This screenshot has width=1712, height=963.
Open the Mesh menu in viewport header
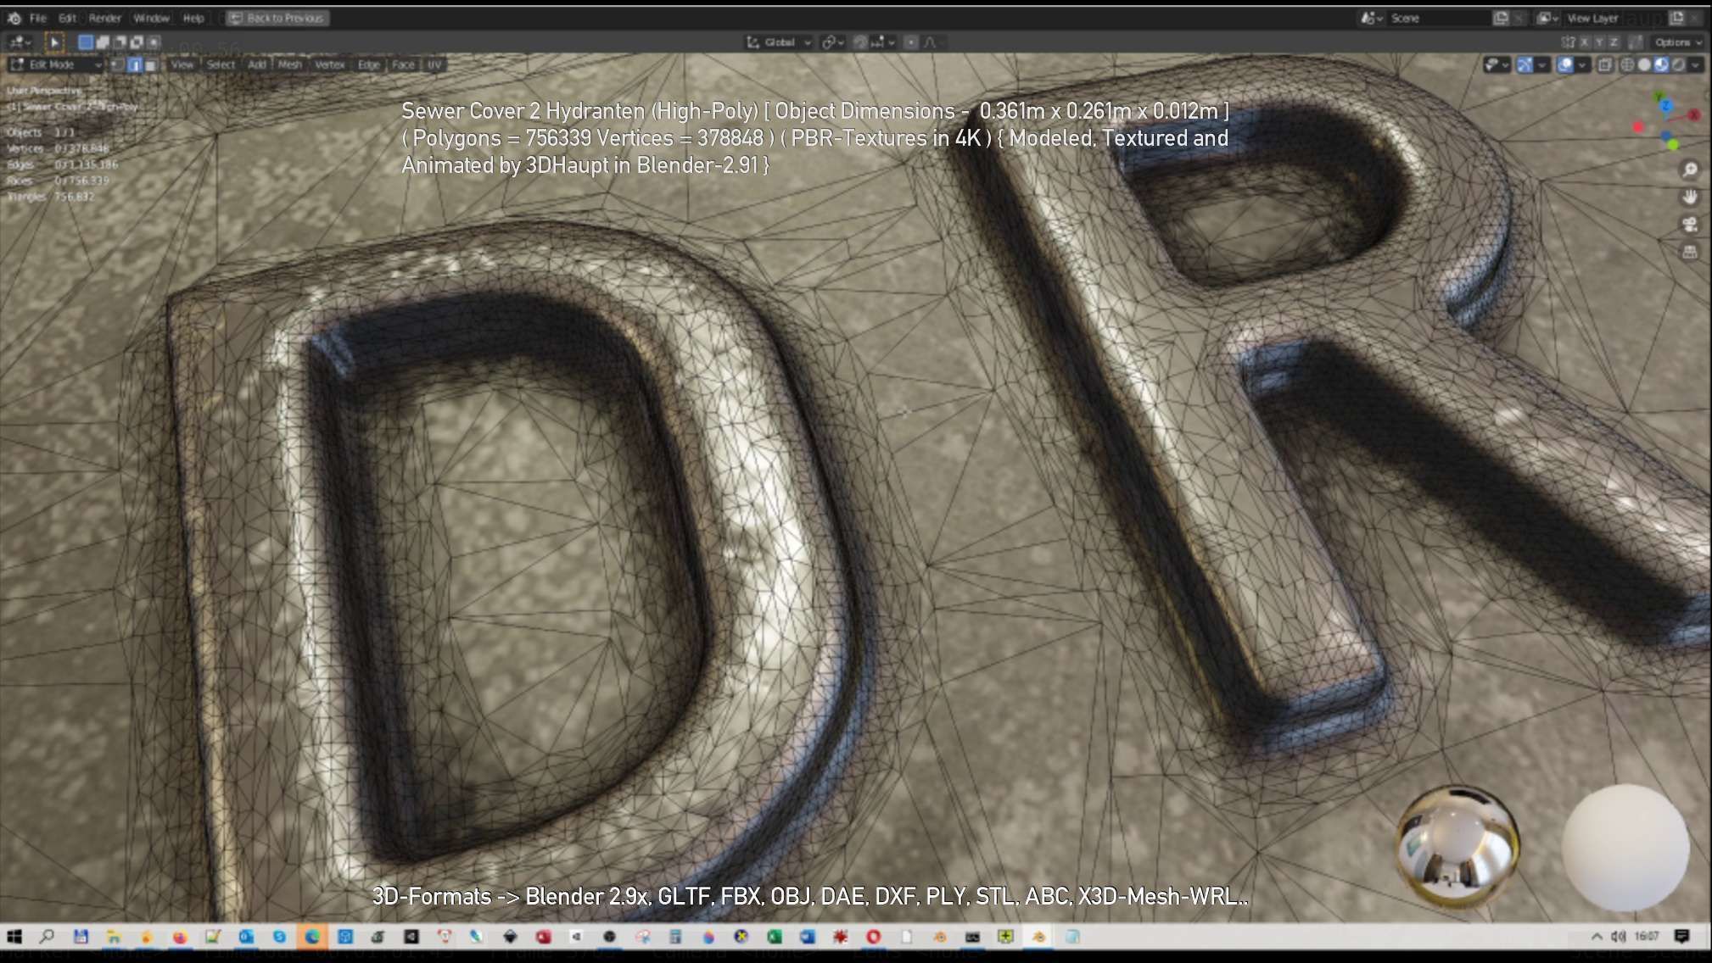point(290,64)
